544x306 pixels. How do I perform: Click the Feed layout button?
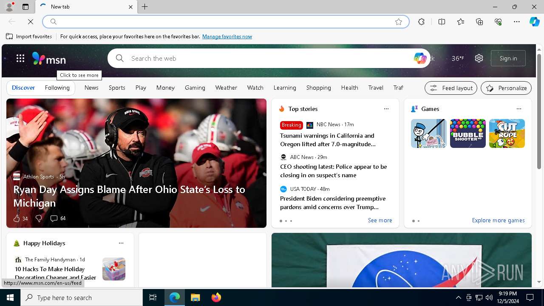tap(451, 88)
